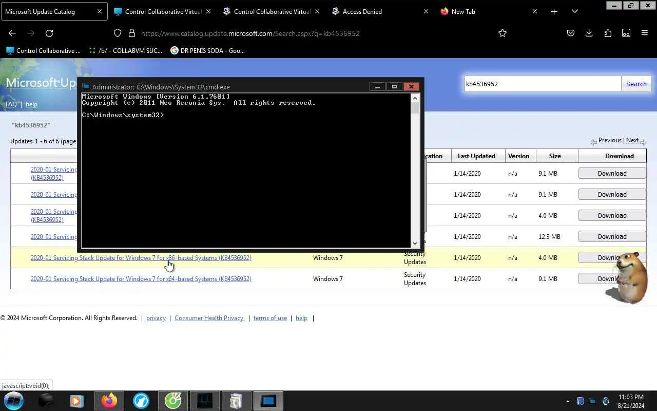
Task: Reload the page with the refresh icon
Action: pos(49,33)
